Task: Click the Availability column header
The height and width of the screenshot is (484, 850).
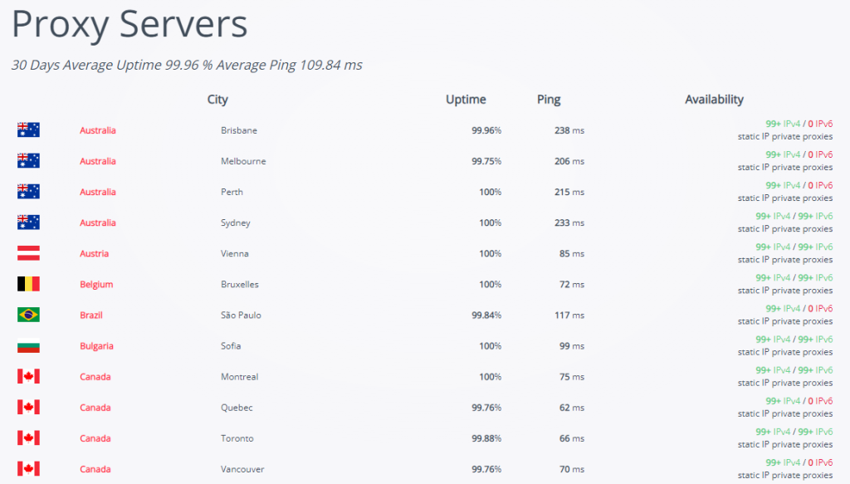Action: tap(714, 100)
